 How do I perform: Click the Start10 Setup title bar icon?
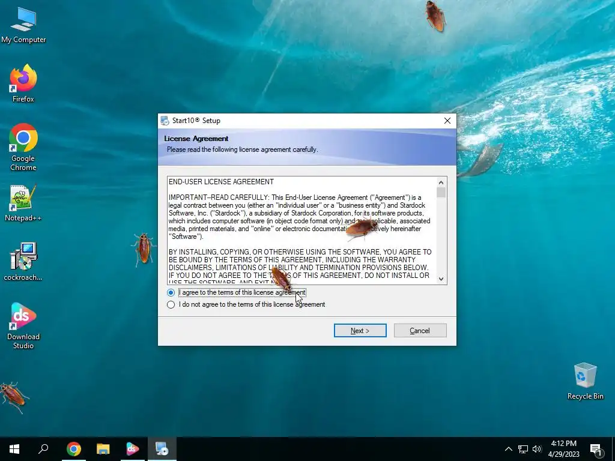(165, 121)
